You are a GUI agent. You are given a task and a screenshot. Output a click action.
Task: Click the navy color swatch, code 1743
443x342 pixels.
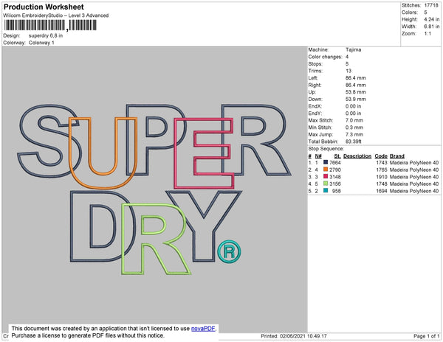coord(326,162)
